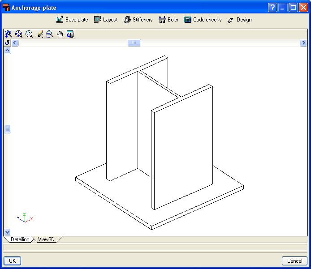Click the vertical rotation slider thumb
311x269 pixels.
coord(7,129)
